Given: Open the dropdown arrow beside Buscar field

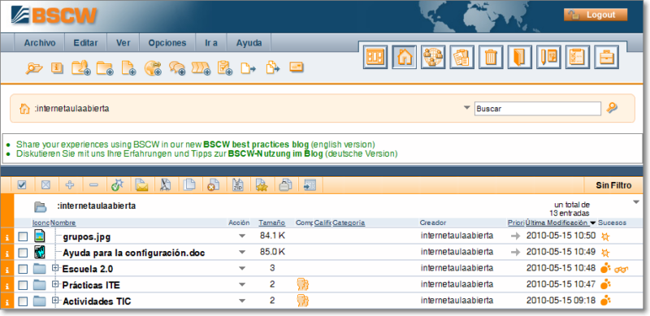Looking at the screenshot, I should coord(467,108).
